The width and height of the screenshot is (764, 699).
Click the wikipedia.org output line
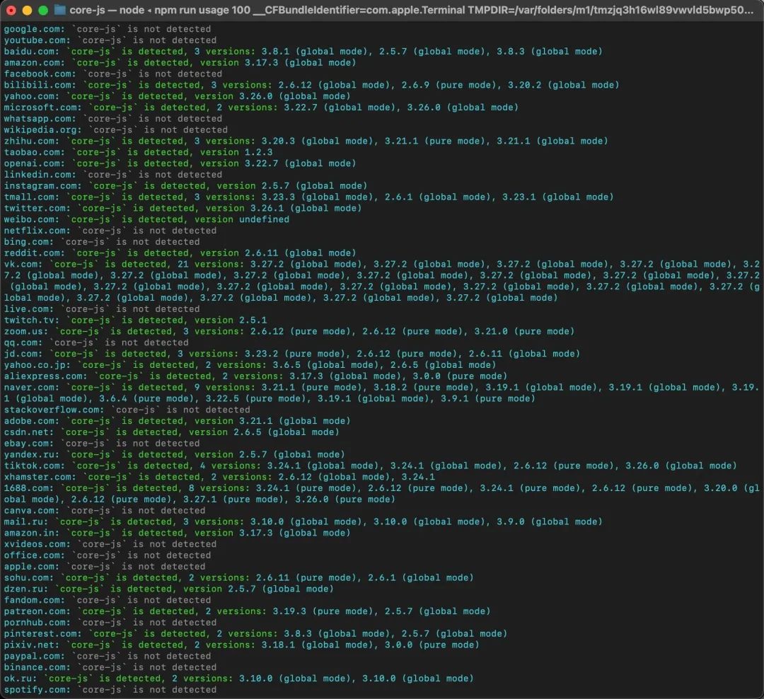[116, 130]
